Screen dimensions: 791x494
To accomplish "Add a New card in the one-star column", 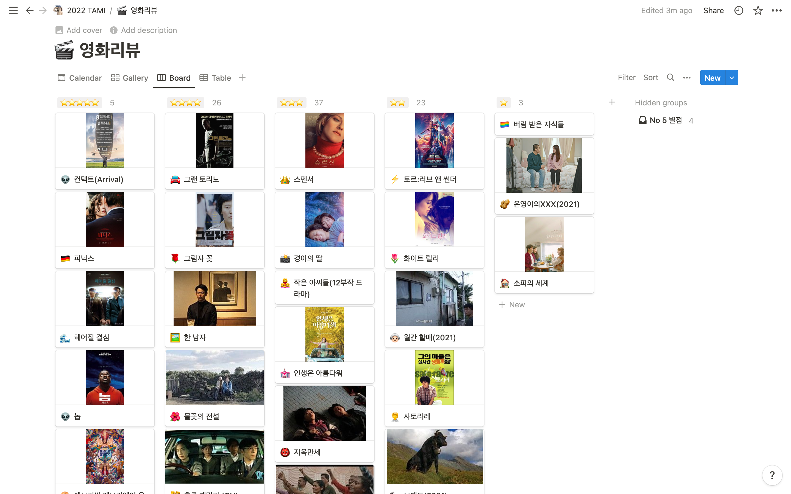I will click(x=512, y=305).
